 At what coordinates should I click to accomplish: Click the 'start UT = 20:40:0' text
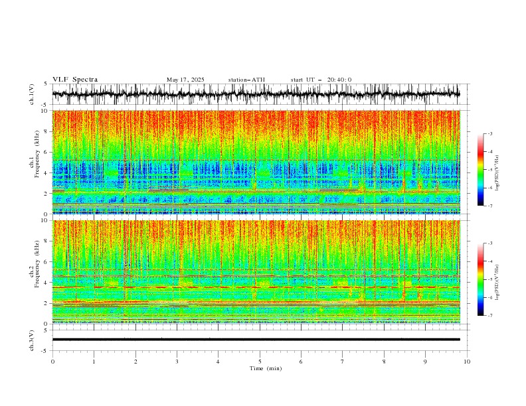(321, 80)
